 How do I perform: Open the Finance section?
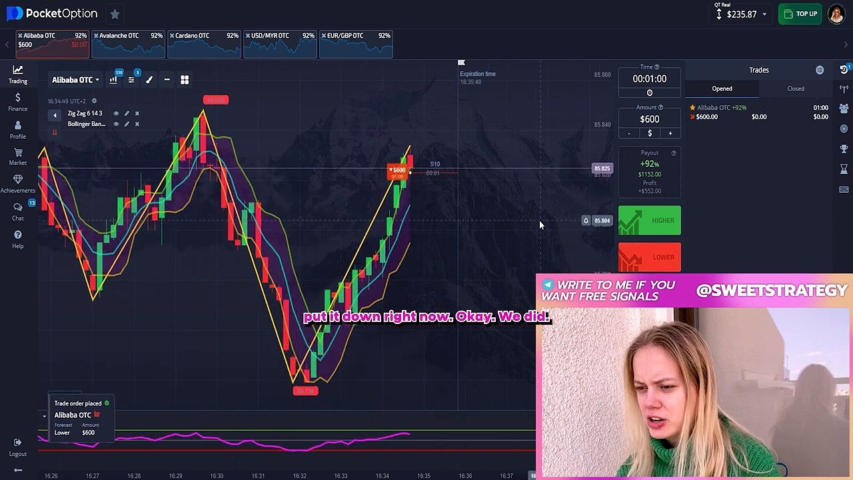(x=18, y=102)
